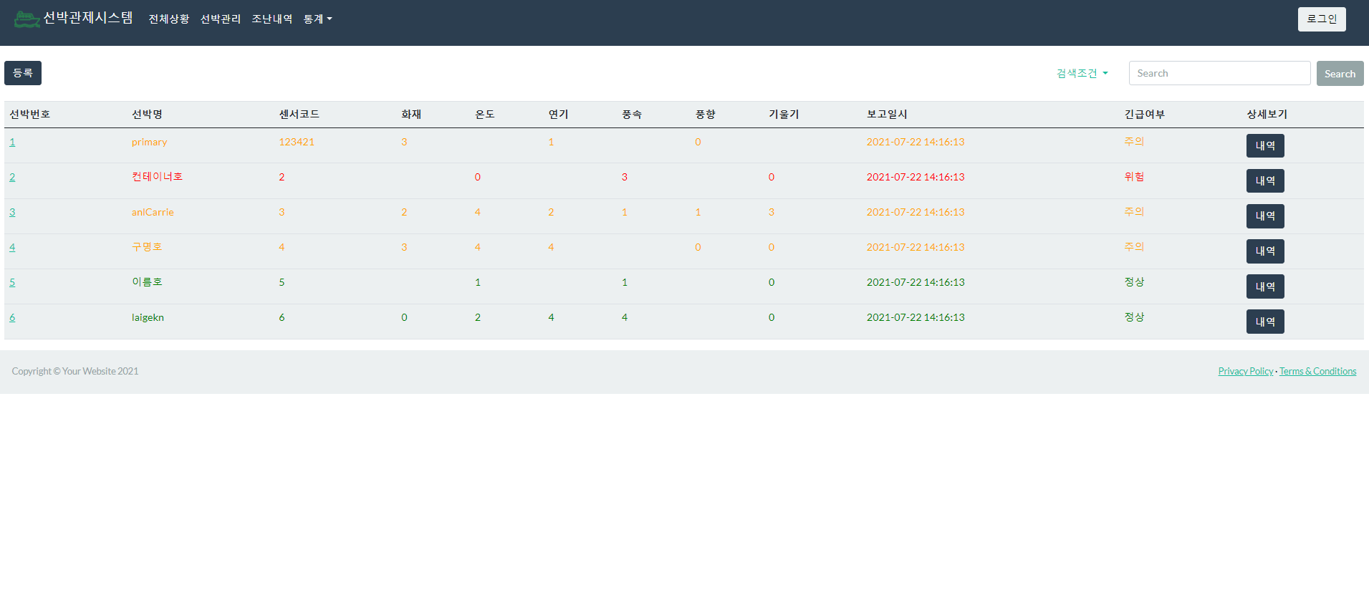Image resolution: width=1369 pixels, height=603 pixels.
Task: Click the 등록 register button
Action: [23, 73]
